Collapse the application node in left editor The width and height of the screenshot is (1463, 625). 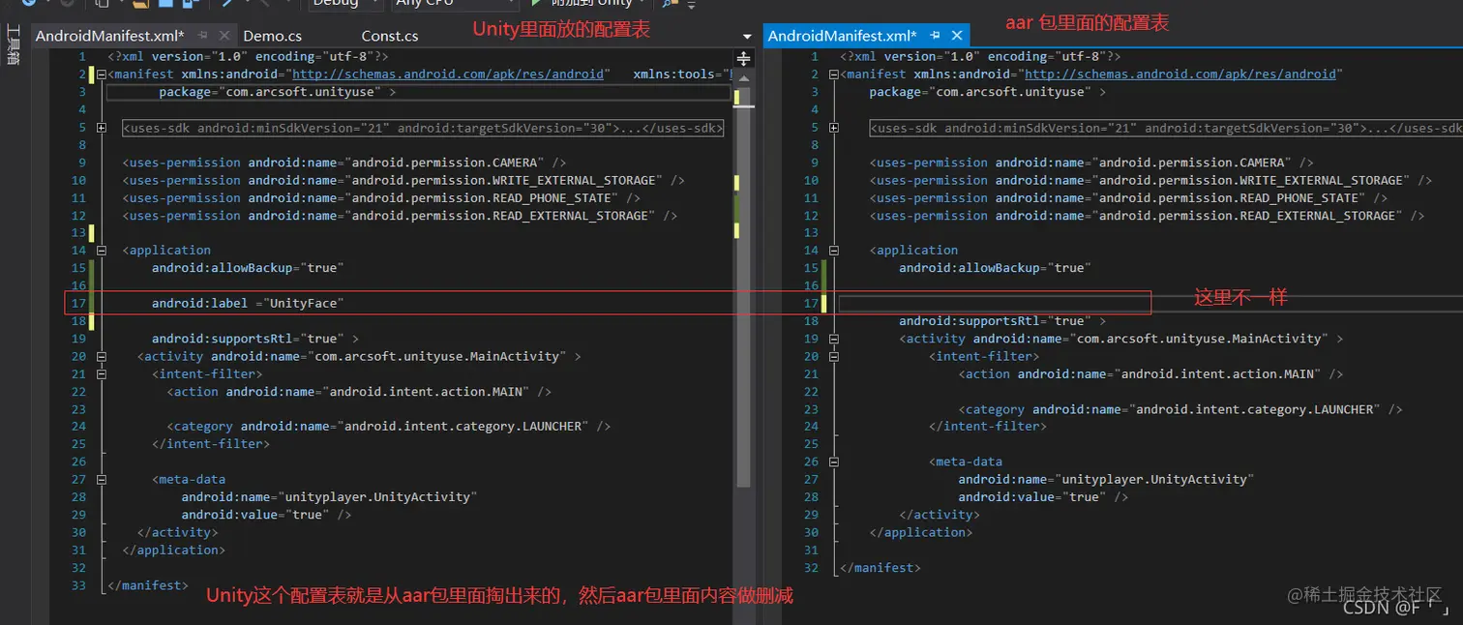(102, 250)
